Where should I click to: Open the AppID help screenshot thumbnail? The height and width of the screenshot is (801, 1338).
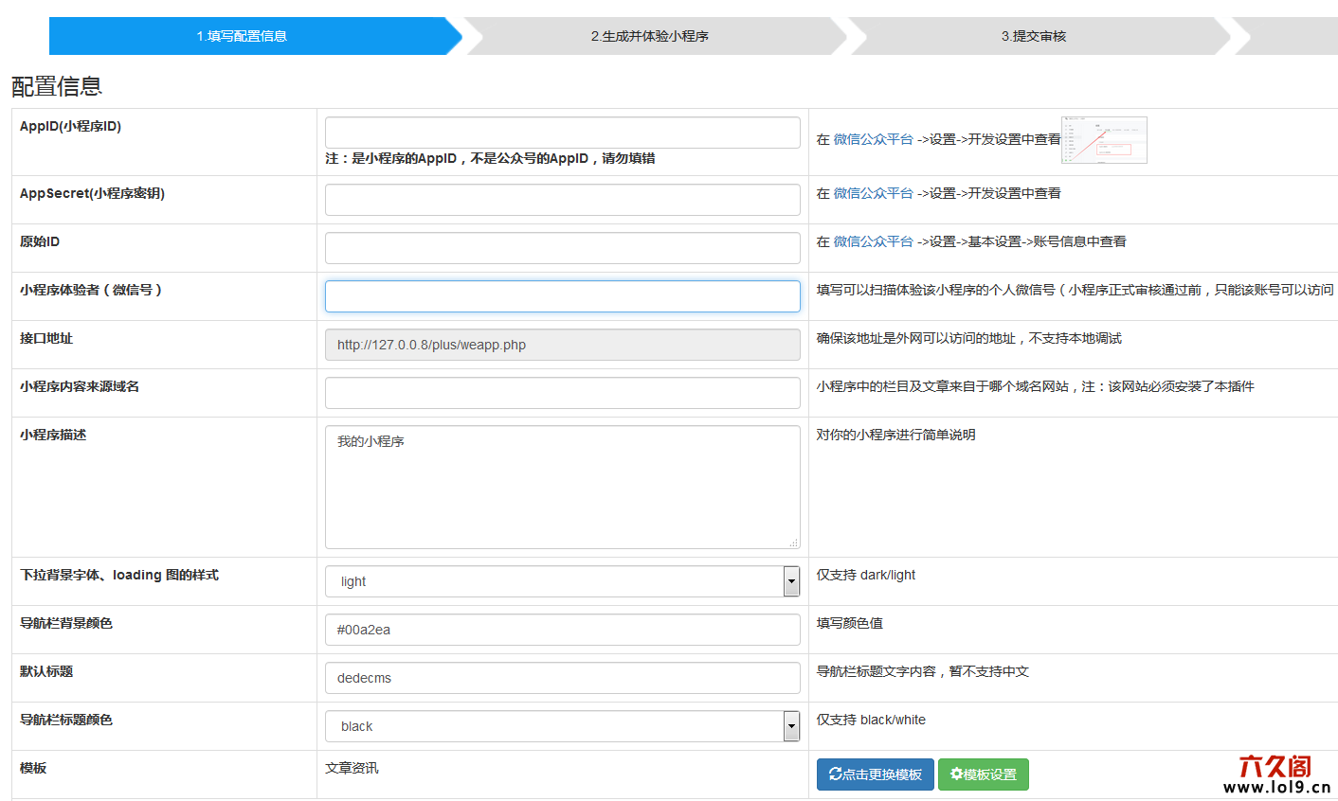[x=1104, y=140]
